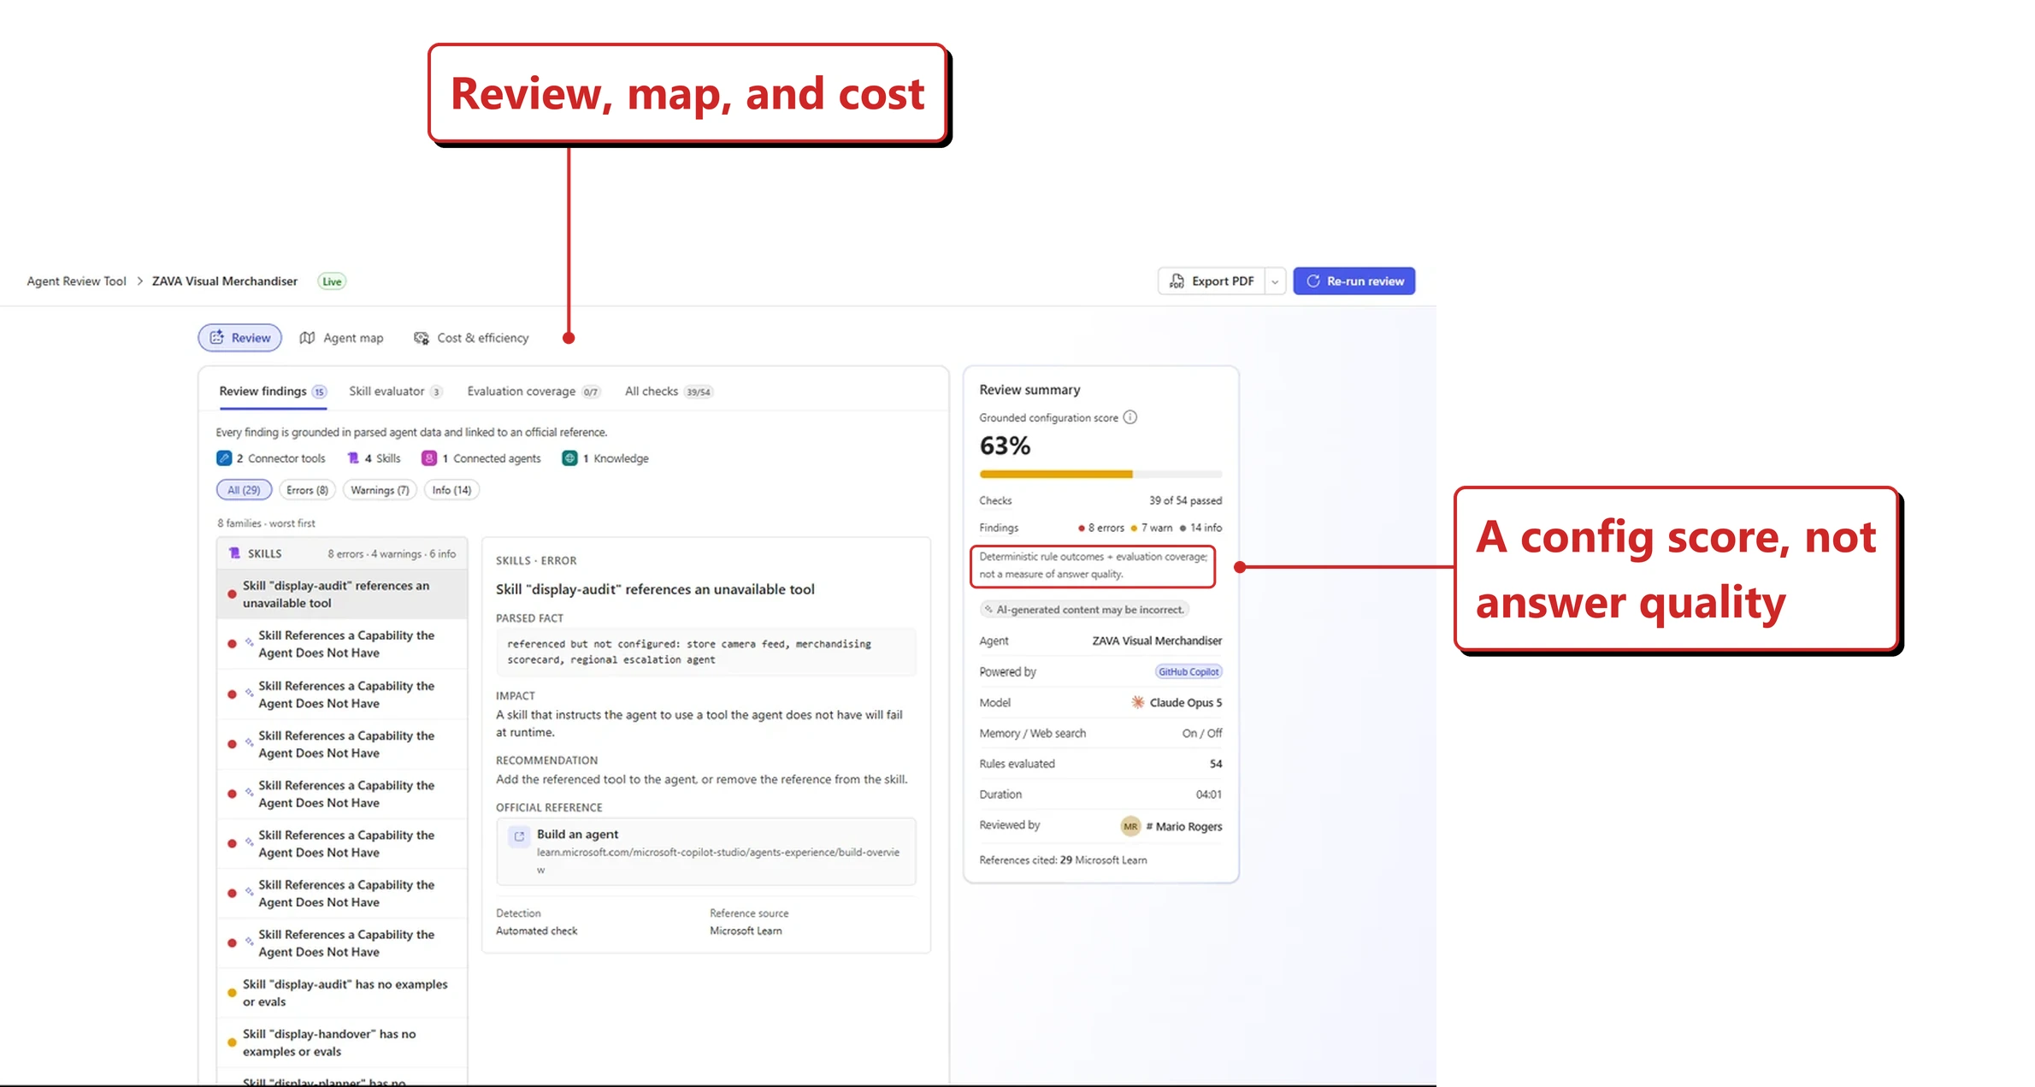The width and height of the screenshot is (2035, 1087).
Task: Click the Connector tools icon
Action: click(224, 458)
